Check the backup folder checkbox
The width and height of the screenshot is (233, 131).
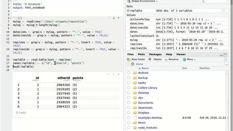point(129,78)
